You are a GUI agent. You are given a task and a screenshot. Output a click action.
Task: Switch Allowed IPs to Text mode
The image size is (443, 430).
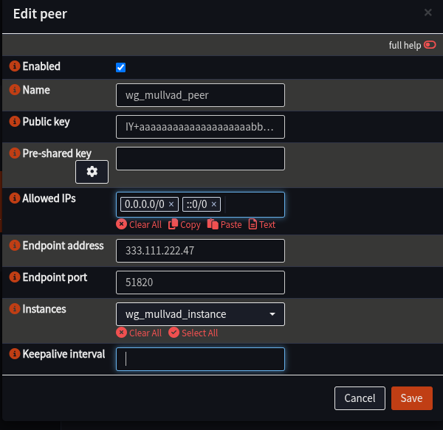(x=262, y=225)
